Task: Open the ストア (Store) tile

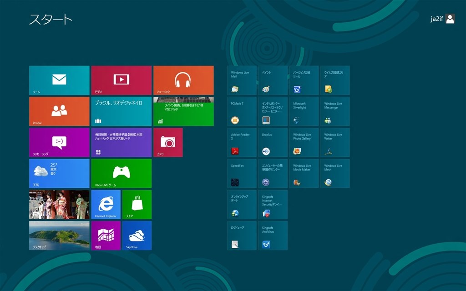Action: point(137,205)
